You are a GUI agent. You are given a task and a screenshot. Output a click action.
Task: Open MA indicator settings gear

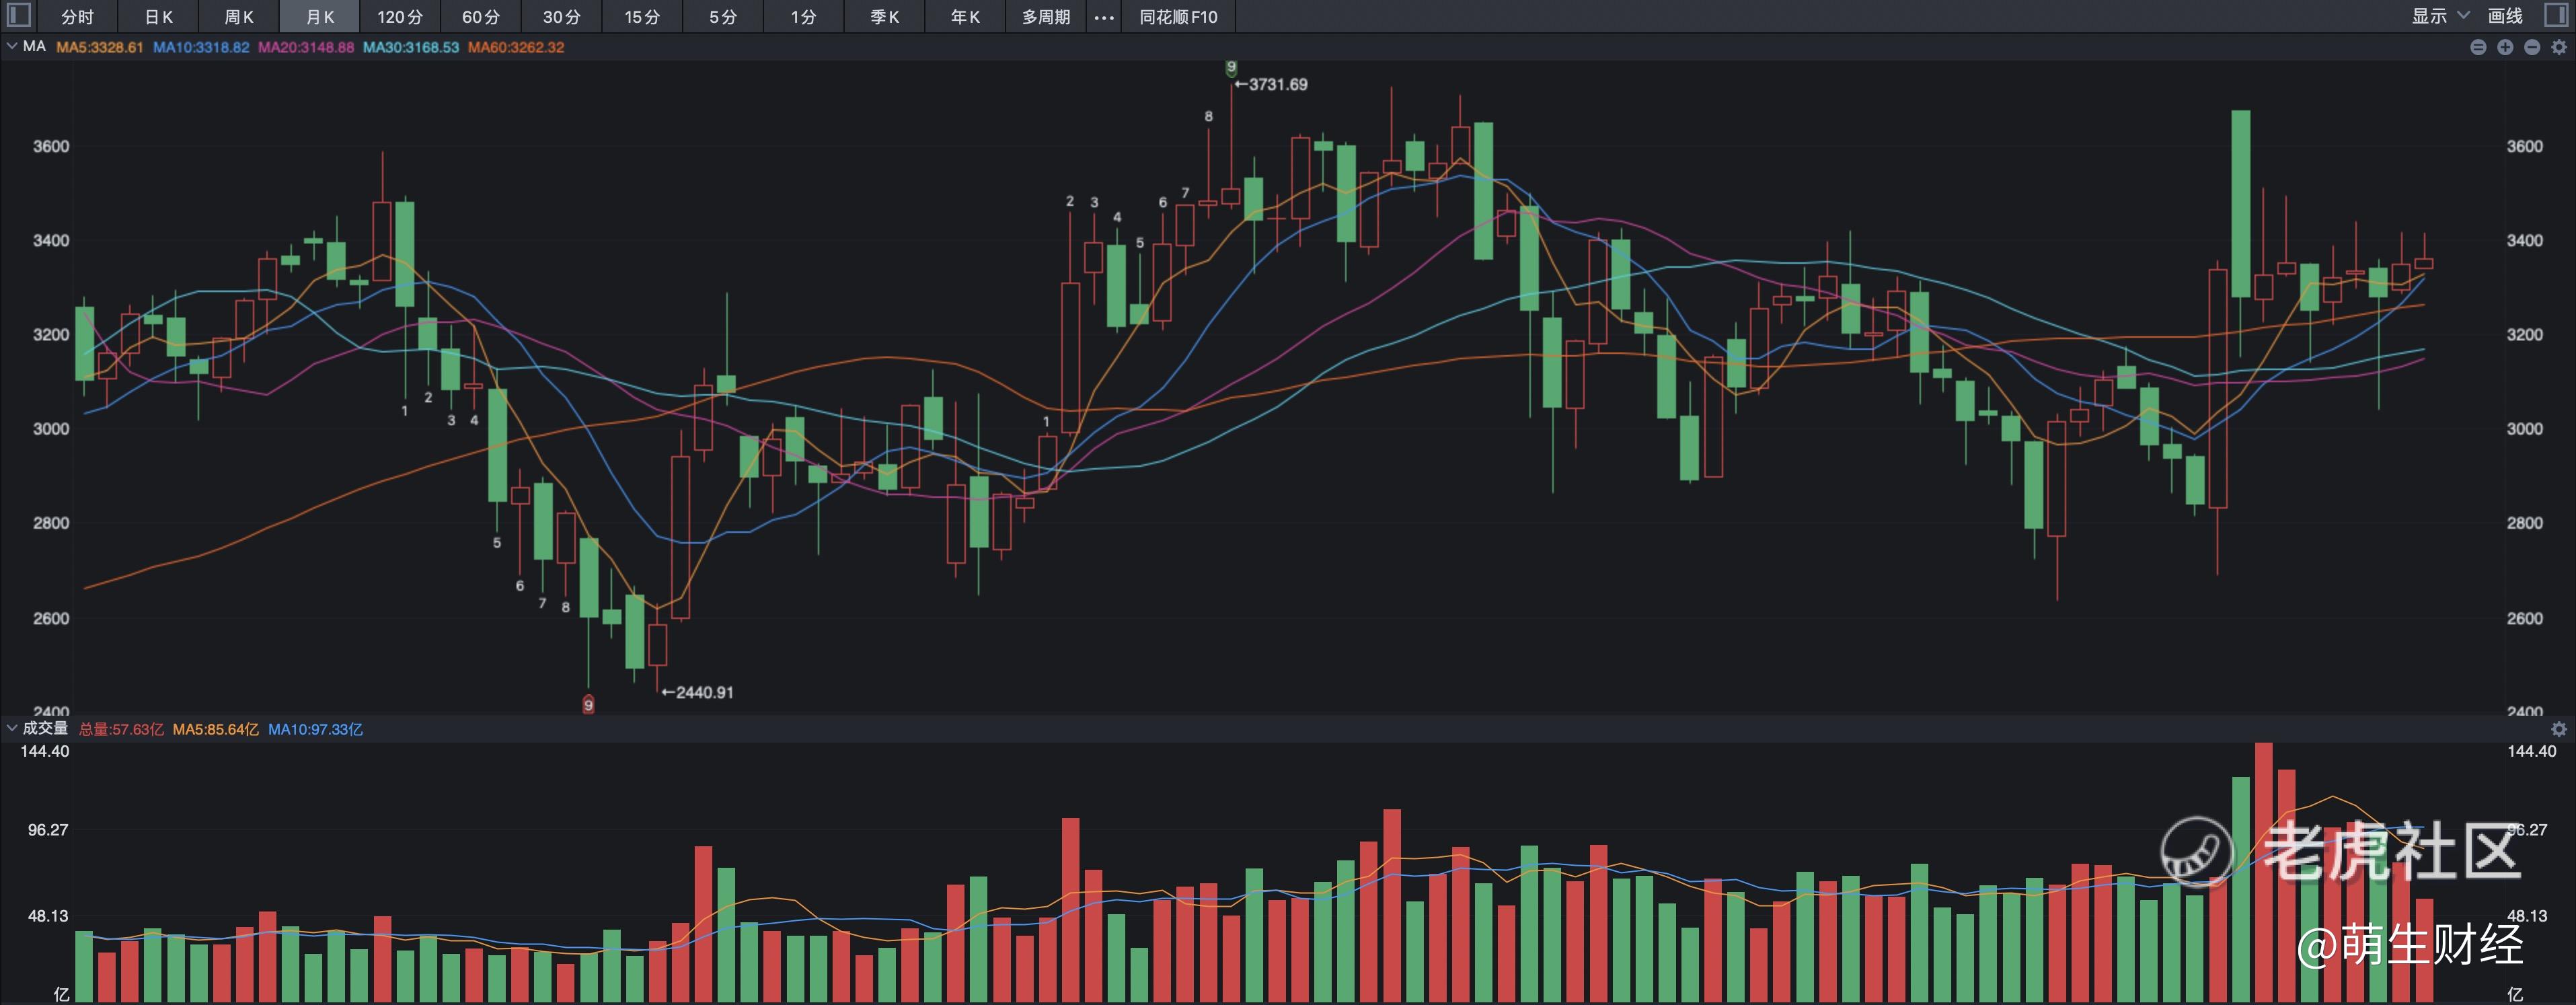coord(2559,47)
